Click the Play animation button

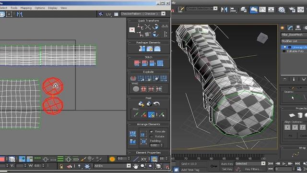(x=284, y=163)
